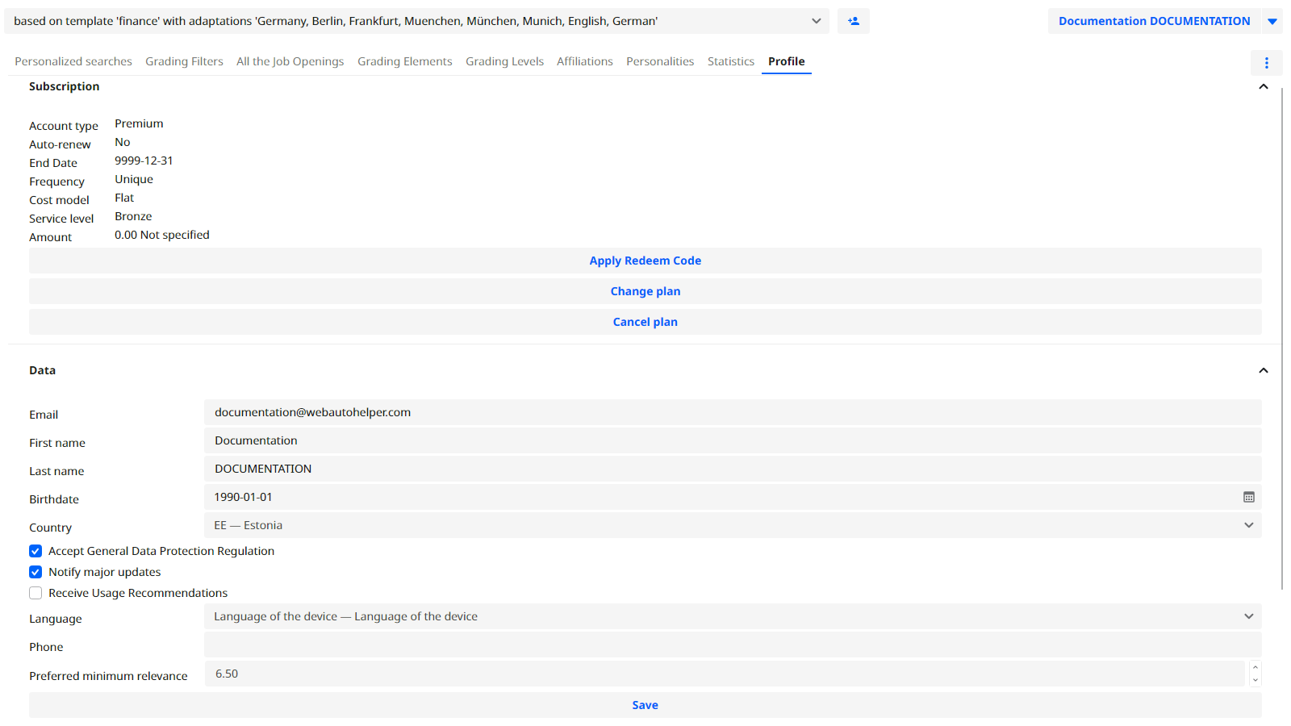Increase Preferred minimum relevance with up arrow
1291x726 pixels.
pos(1255,668)
